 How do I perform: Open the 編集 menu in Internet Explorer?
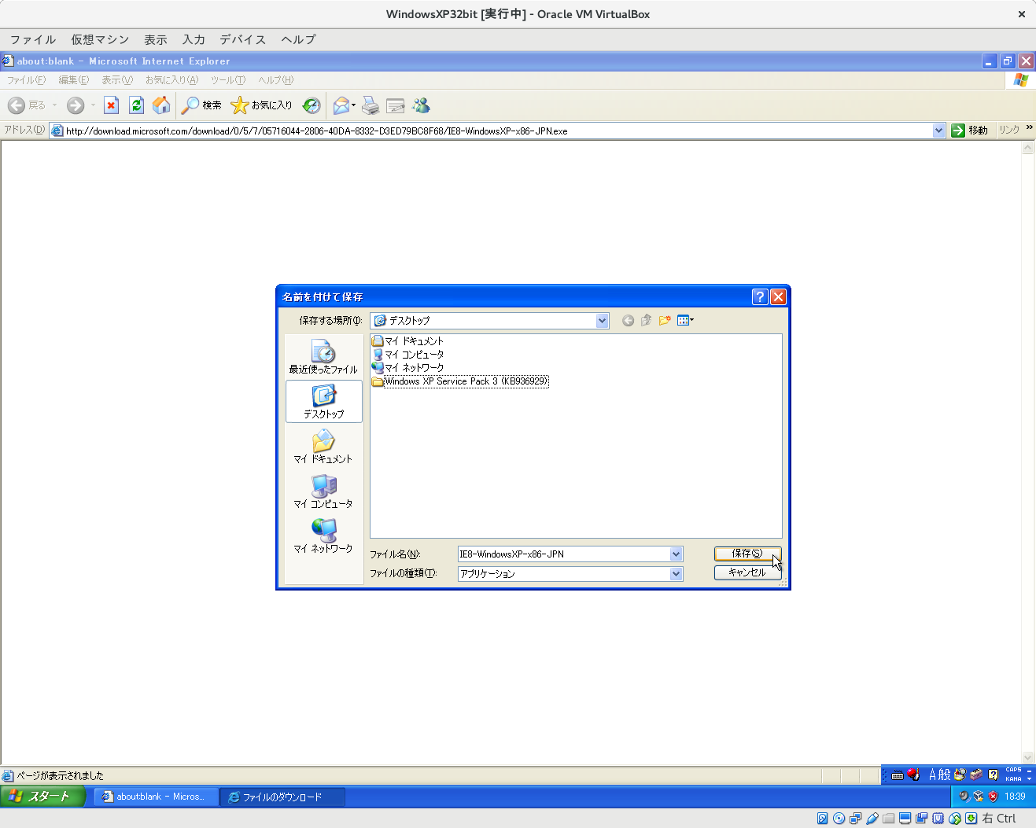point(73,80)
